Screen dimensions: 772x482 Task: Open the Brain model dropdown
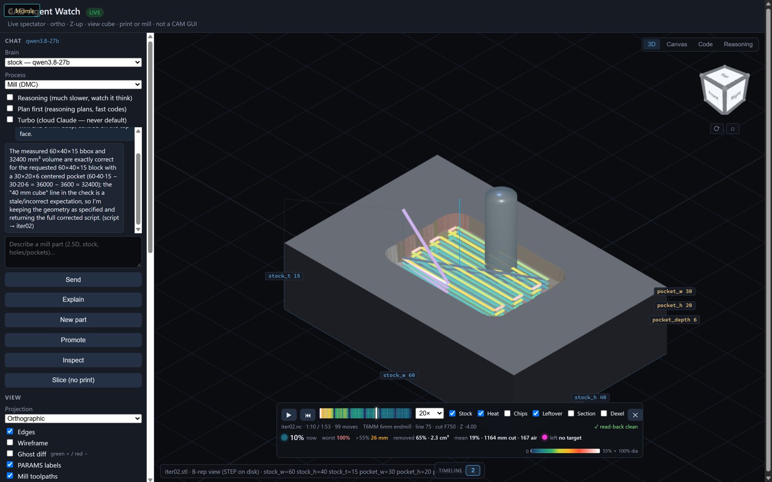[73, 62]
